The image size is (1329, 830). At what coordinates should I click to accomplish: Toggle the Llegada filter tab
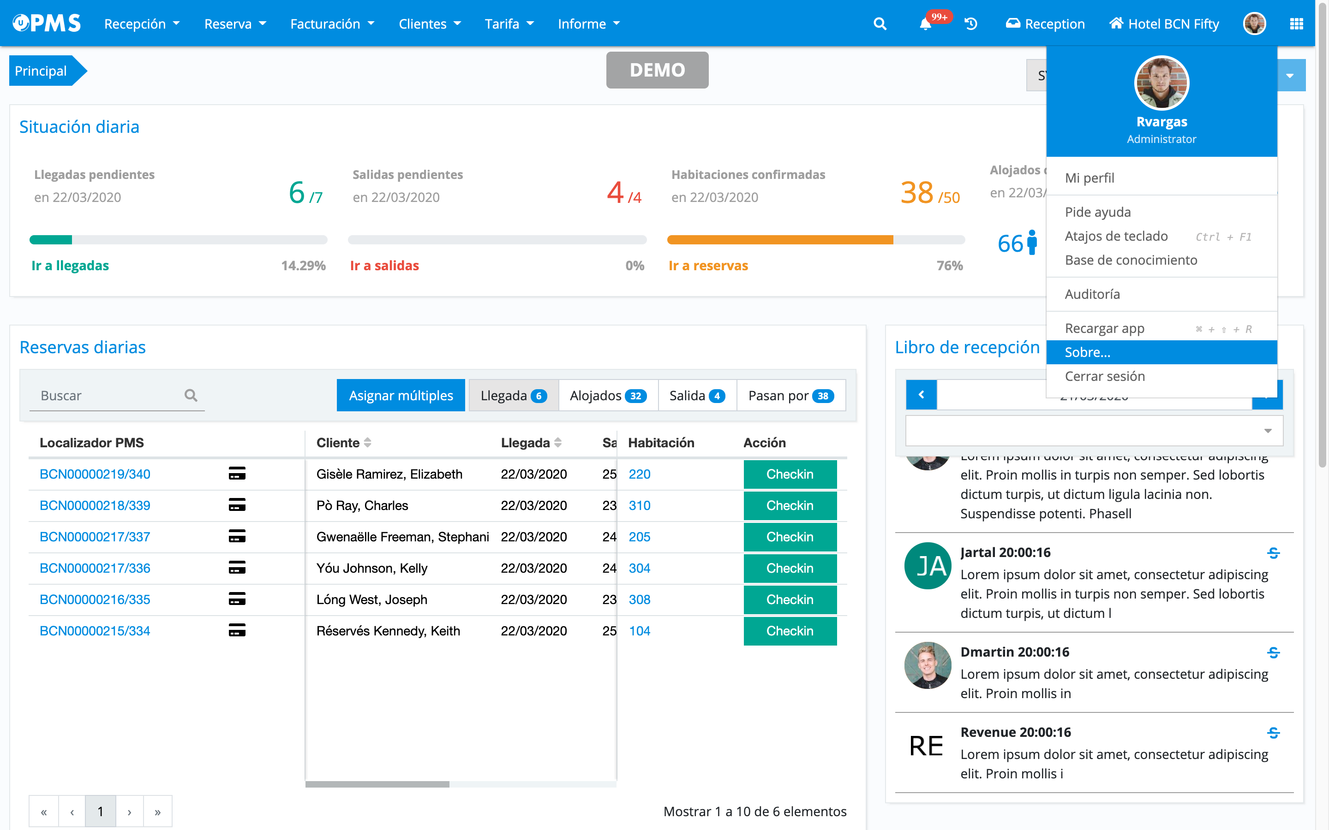click(x=513, y=395)
